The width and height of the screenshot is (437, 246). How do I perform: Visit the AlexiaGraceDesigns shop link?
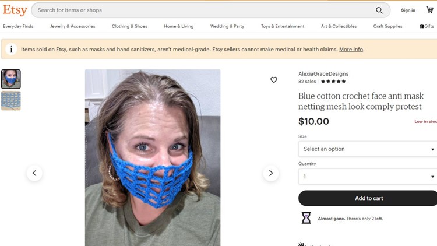[323, 74]
